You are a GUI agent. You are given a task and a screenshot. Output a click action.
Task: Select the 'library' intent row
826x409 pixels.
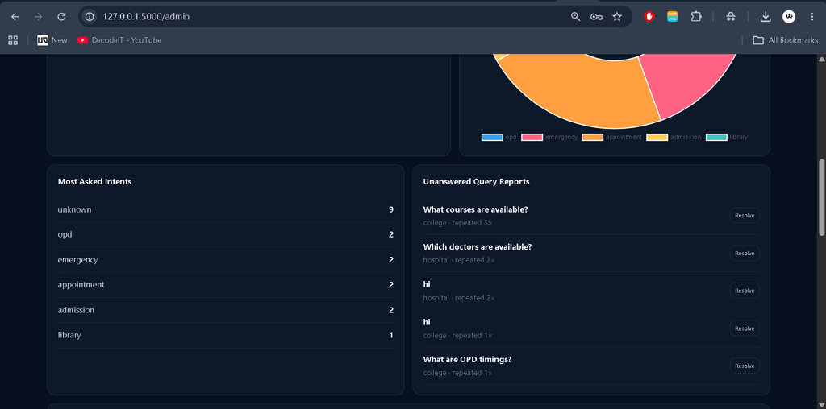click(x=226, y=335)
